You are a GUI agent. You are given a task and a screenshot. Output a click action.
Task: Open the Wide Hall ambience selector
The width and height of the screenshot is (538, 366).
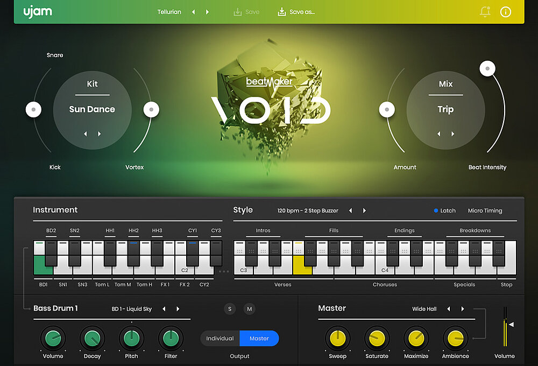coord(424,309)
